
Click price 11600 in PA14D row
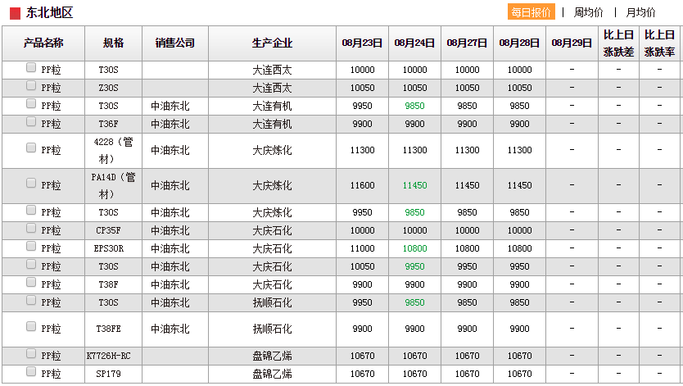coord(363,185)
